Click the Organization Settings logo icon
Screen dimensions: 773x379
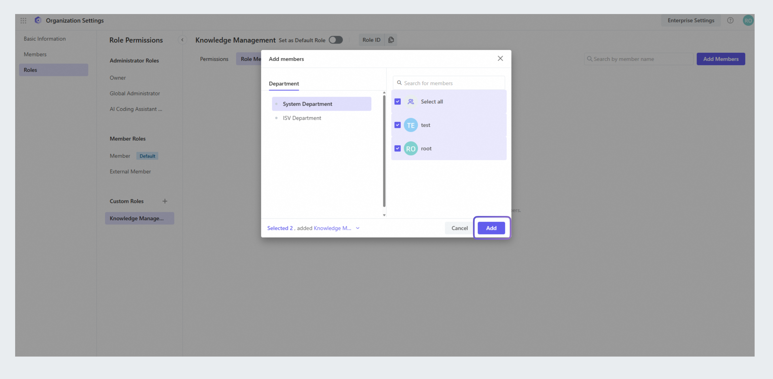click(x=38, y=20)
